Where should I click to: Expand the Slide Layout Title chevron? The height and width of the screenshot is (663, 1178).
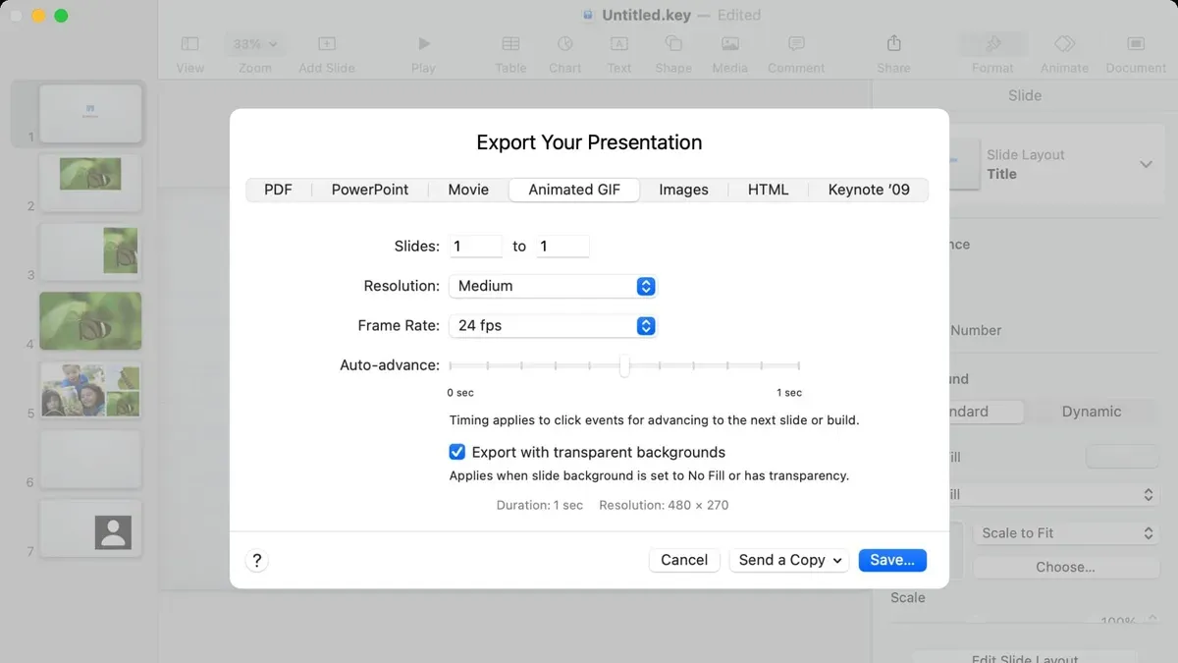click(1146, 164)
